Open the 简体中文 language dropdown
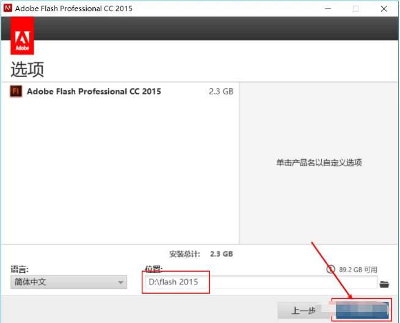This screenshot has height=323, width=400. click(68, 282)
